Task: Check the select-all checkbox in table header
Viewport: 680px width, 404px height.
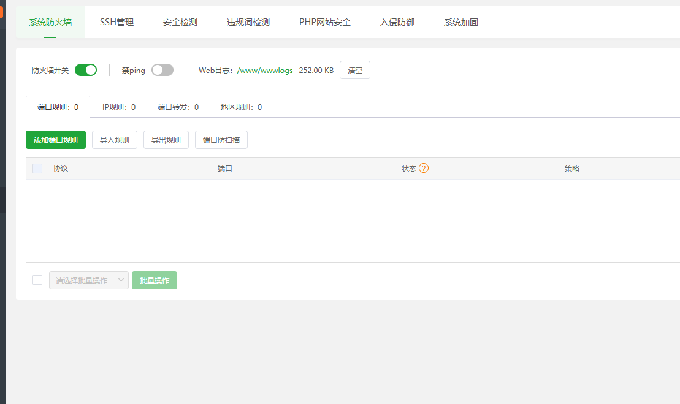Action: 37,168
